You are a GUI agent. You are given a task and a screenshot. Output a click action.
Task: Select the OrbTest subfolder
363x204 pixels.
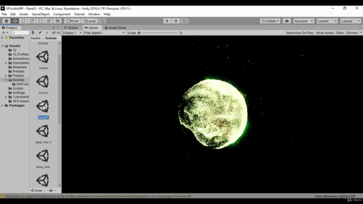[x=20, y=84]
